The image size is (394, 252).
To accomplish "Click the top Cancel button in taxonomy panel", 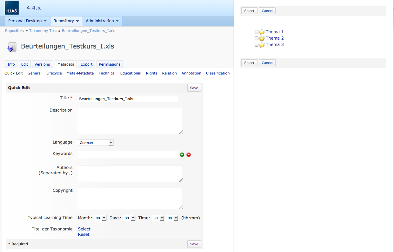I will coord(267,11).
